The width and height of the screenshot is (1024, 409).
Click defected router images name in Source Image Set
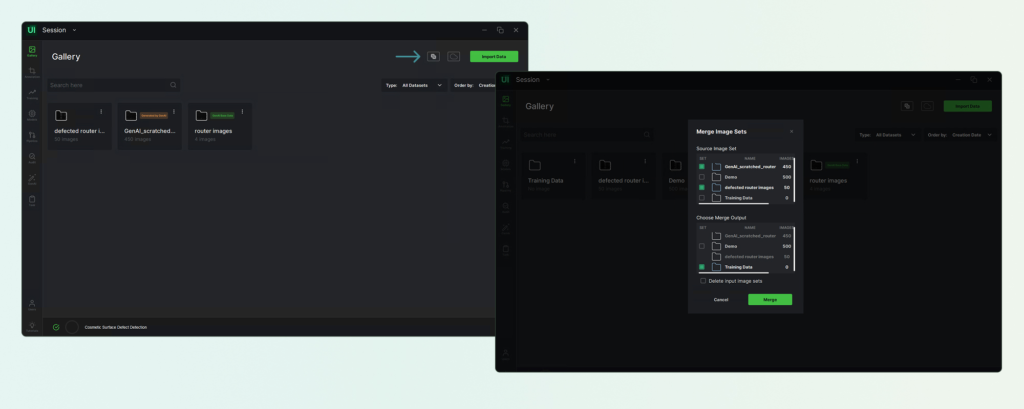click(x=749, y=188)
